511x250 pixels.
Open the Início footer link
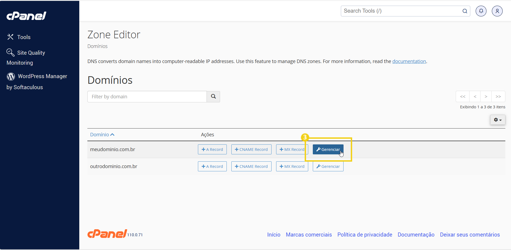pyautogui.click(x=274, y=235)
